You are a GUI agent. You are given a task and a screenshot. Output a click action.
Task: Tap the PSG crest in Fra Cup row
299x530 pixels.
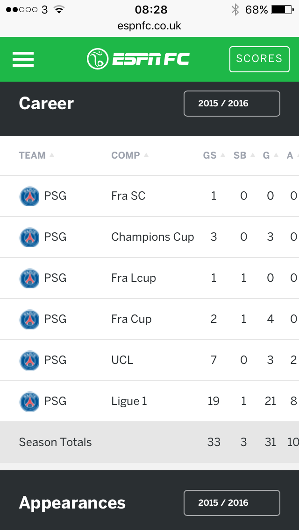pyautogui.click(x=29, y=320)
